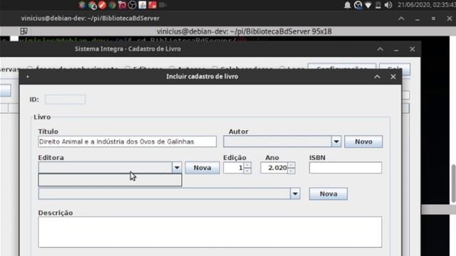The image size is (456, 256).
Task: Roll up the Sistema Integra window
Action: 380,49
